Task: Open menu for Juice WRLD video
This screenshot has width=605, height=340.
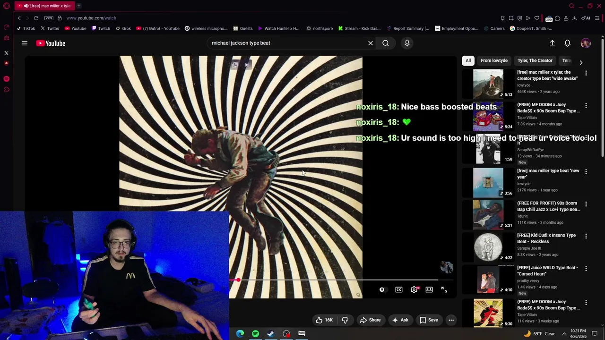Action: click(586, 268)
